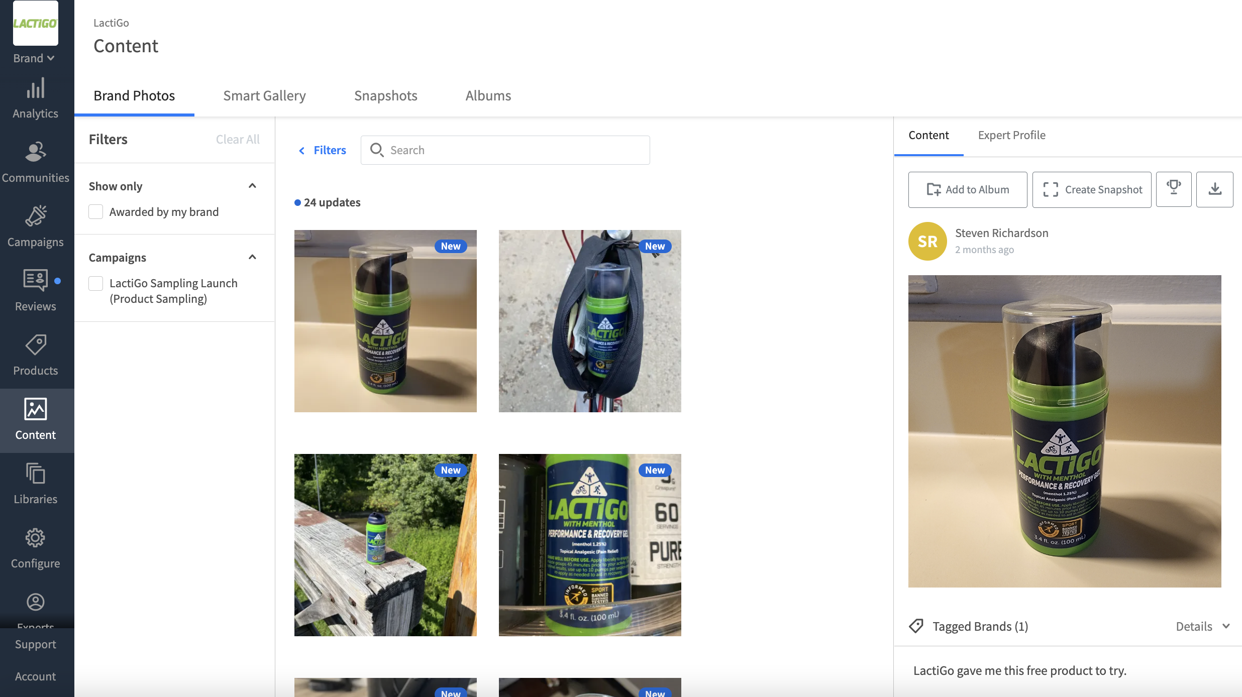Click the Steven Richardson name

pos(1002,233)
